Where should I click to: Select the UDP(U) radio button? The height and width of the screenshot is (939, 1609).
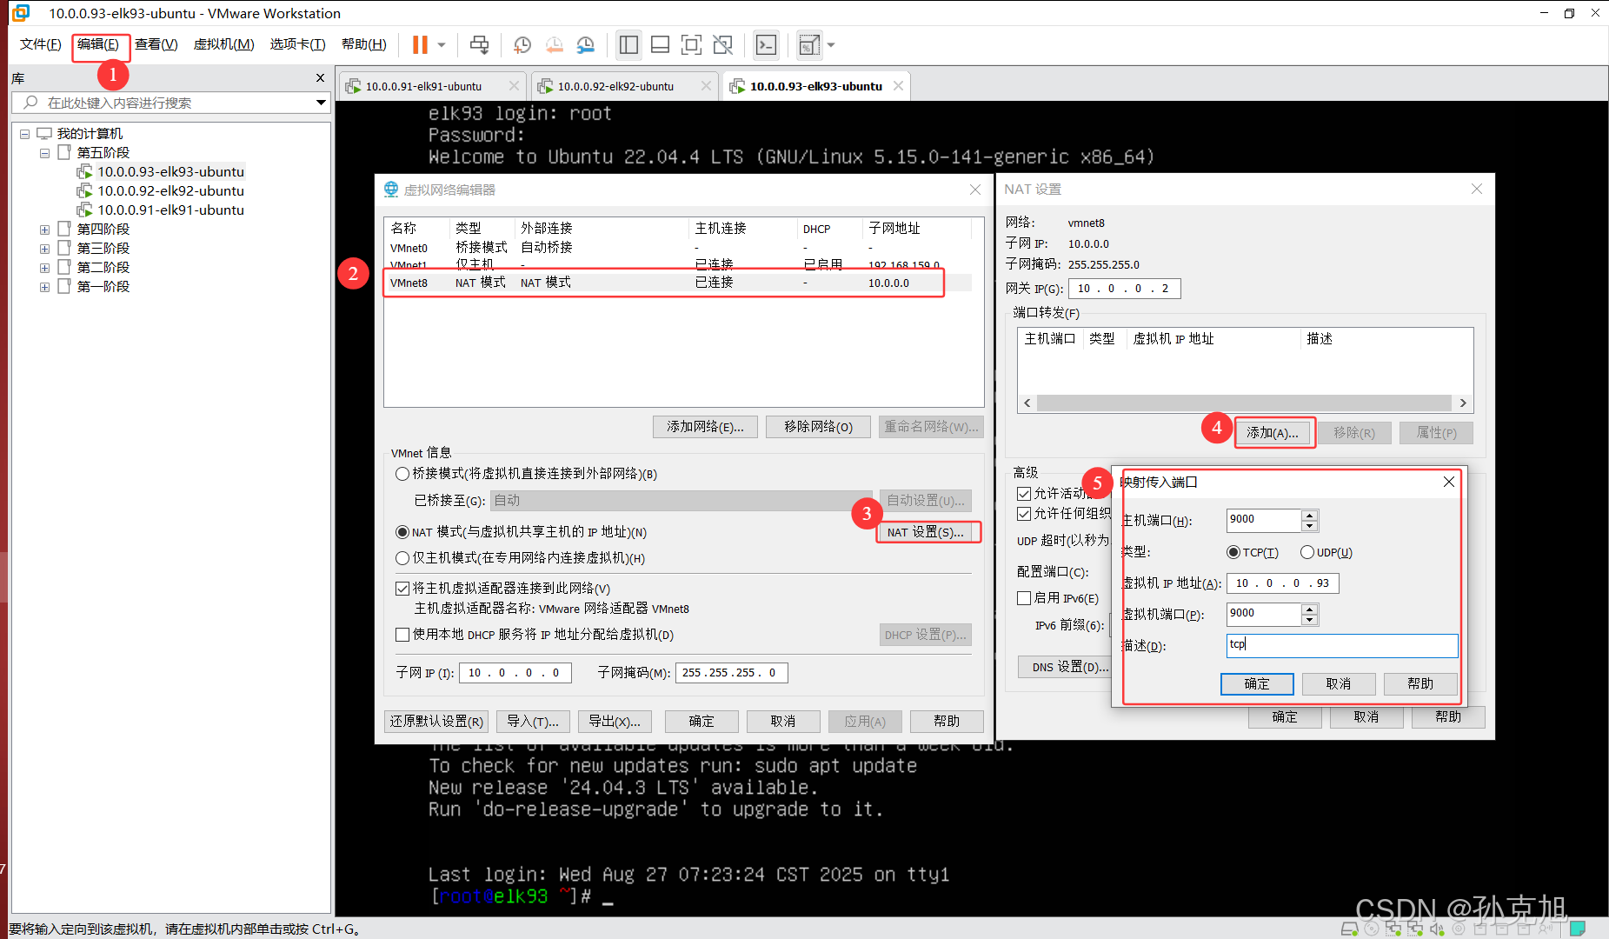point(1307,552)
